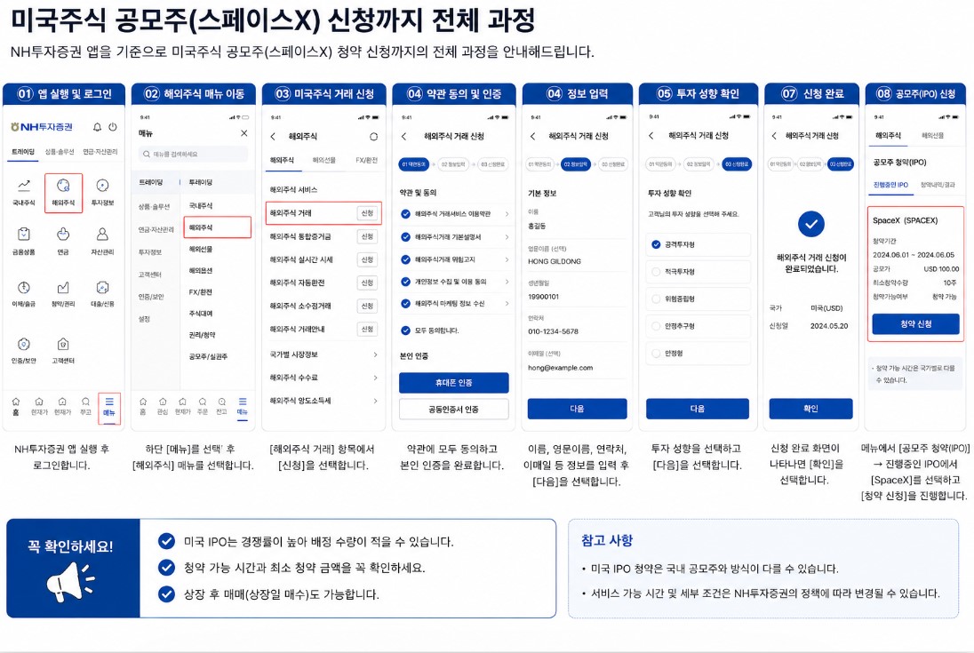The width and height of the screenshot is (974, 653).
Task: Expand 해외주식 마케팅 정보 수신 chevron
Action: pos(507,304)
